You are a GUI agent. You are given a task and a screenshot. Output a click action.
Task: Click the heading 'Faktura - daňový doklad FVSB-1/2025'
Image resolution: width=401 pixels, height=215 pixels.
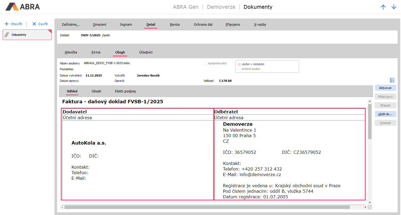pyautogui.click(x=113, y=101)
